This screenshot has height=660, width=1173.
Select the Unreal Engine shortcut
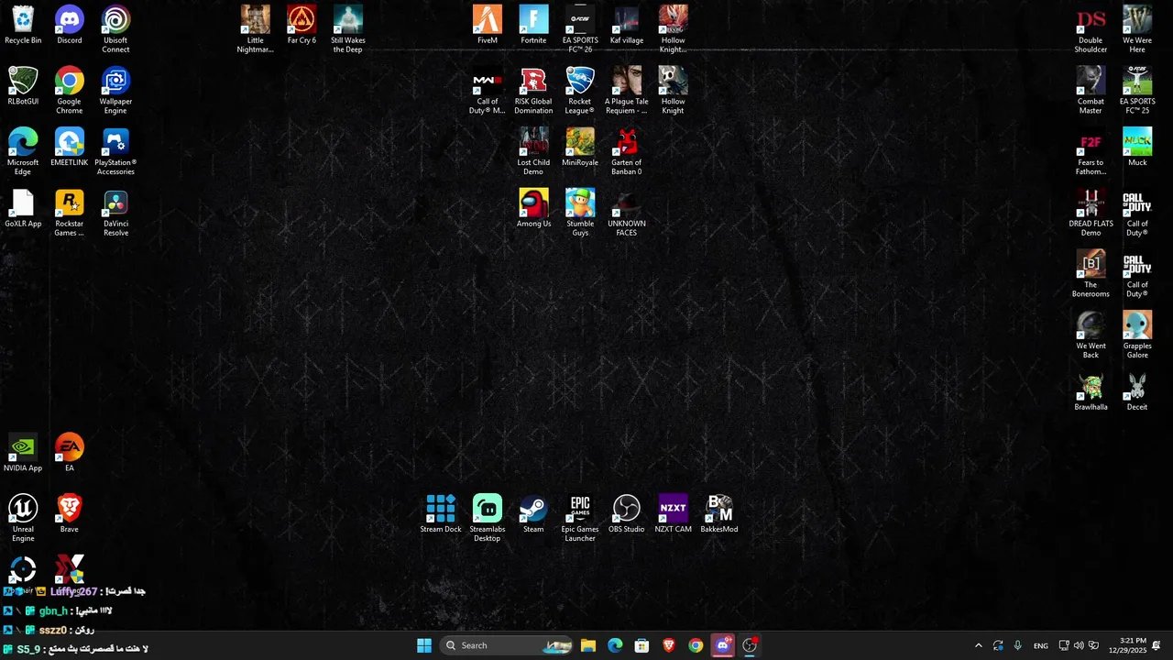(23, 518)
